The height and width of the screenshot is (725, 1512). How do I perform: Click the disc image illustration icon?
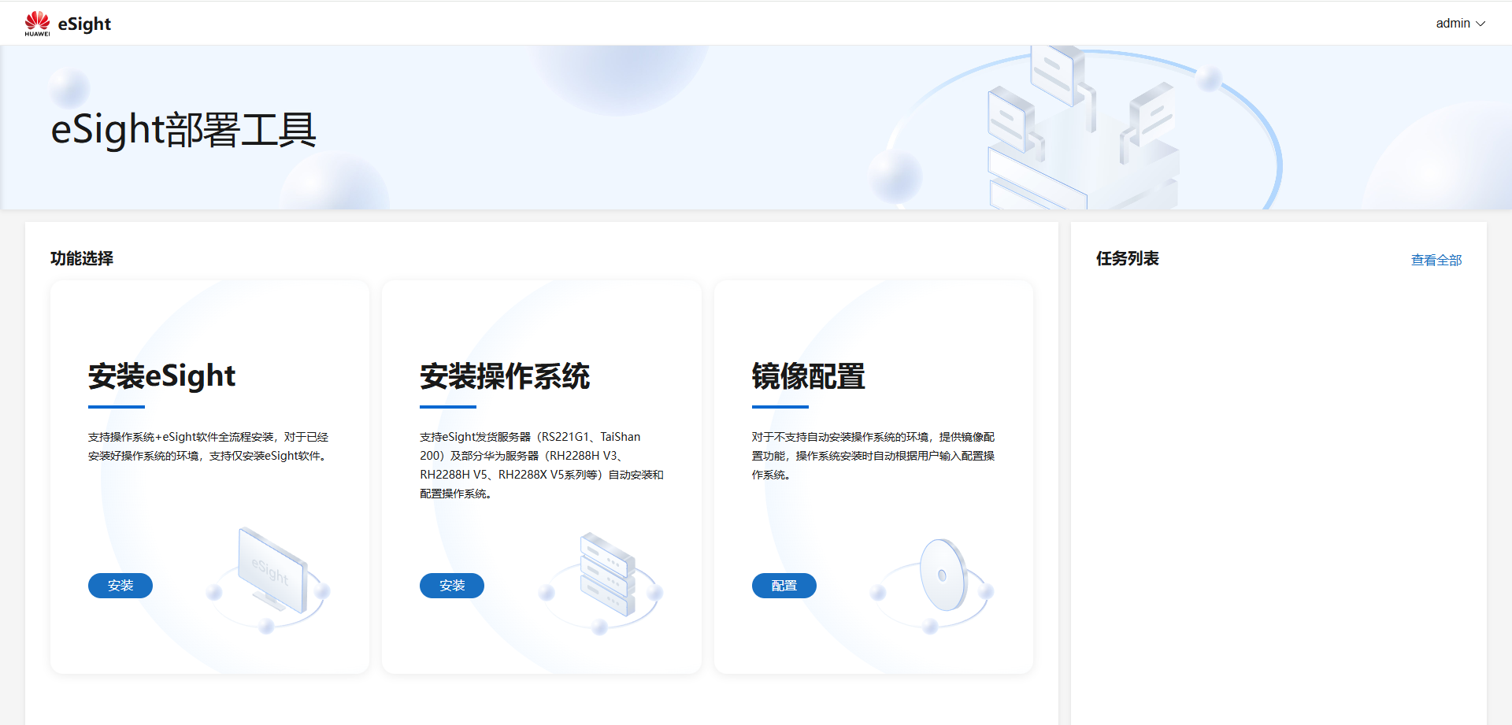tap(942, 575)
